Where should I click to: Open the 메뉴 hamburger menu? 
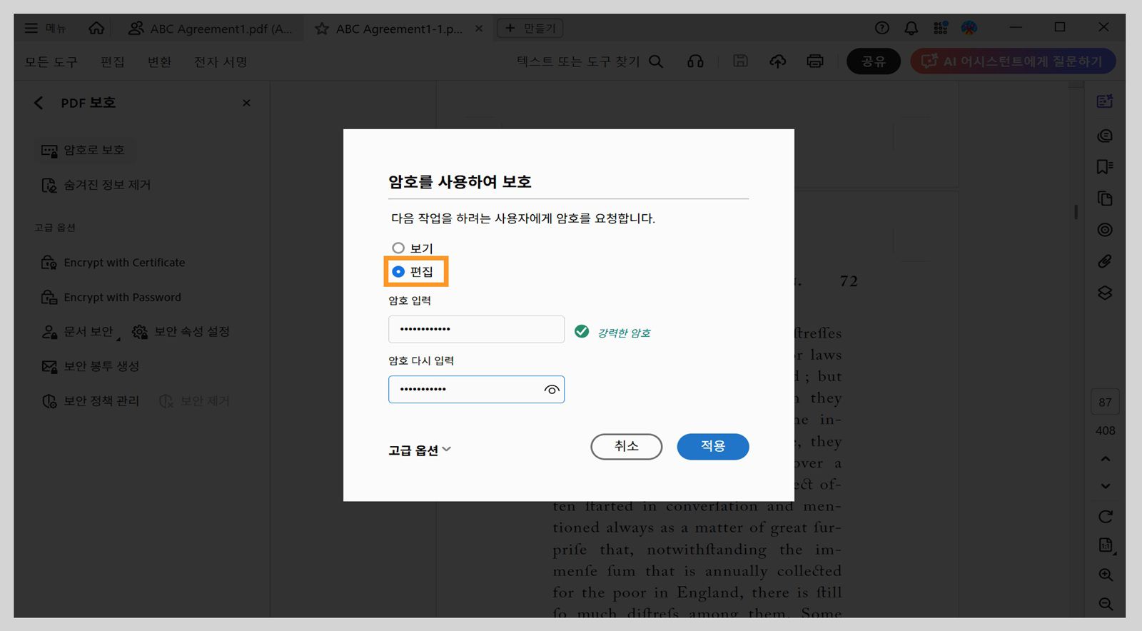coord(45,28)
